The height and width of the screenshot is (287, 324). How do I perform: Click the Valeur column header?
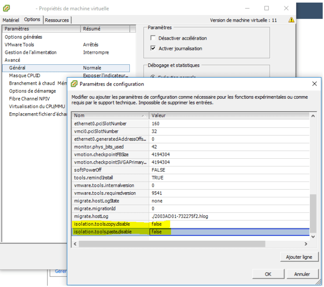229,116
